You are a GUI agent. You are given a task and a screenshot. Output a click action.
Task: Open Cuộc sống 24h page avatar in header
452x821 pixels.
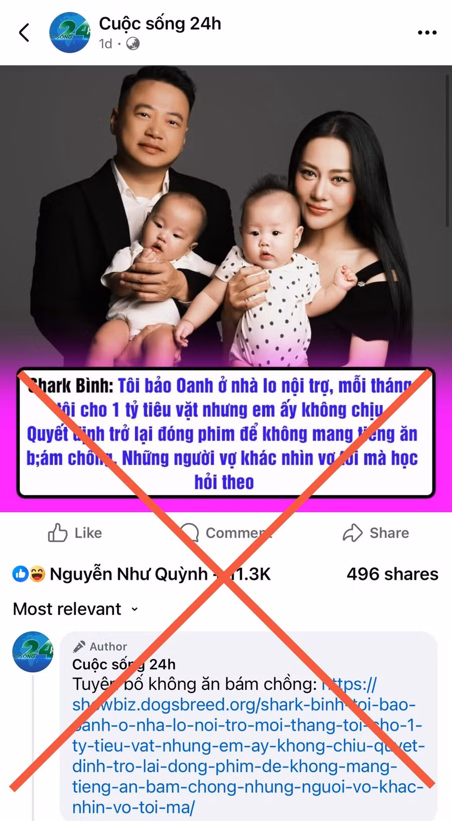[x=69, y=33]
